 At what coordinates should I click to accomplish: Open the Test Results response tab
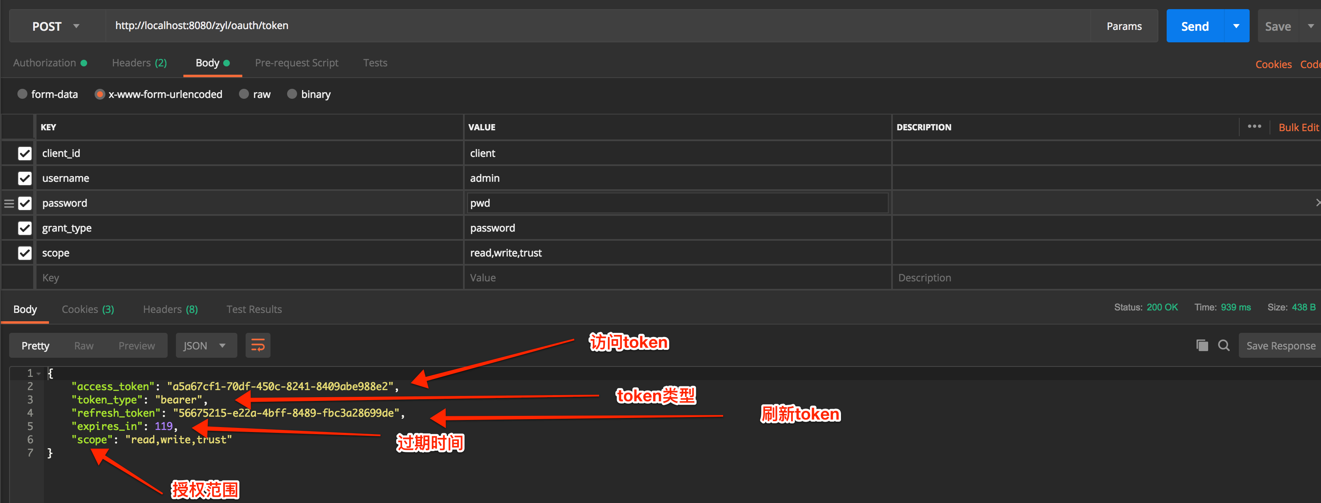pos(254,309)
